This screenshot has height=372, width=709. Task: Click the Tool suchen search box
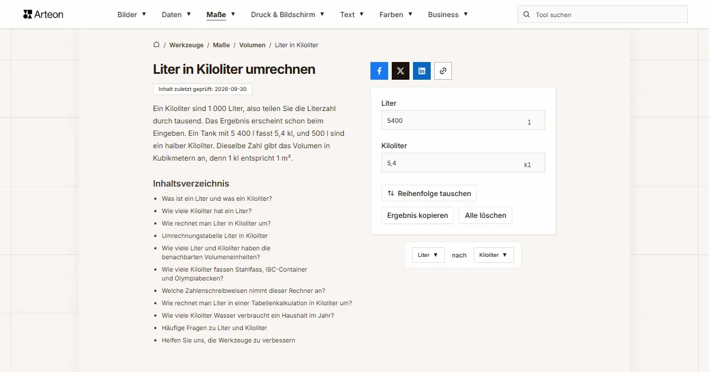[603, 14]
